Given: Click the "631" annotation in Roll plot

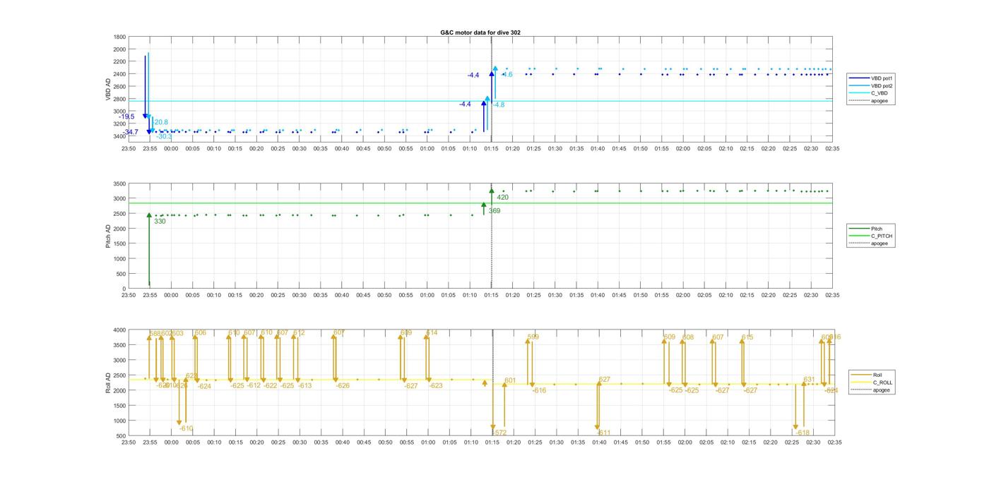Looking at the screenshot, I should point(809,380).
